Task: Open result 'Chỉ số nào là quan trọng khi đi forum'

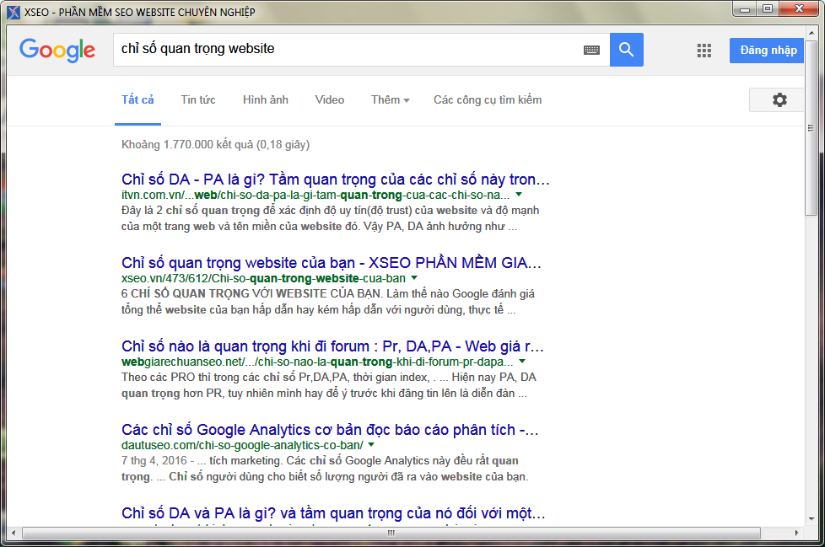Action: pos(332,346)
